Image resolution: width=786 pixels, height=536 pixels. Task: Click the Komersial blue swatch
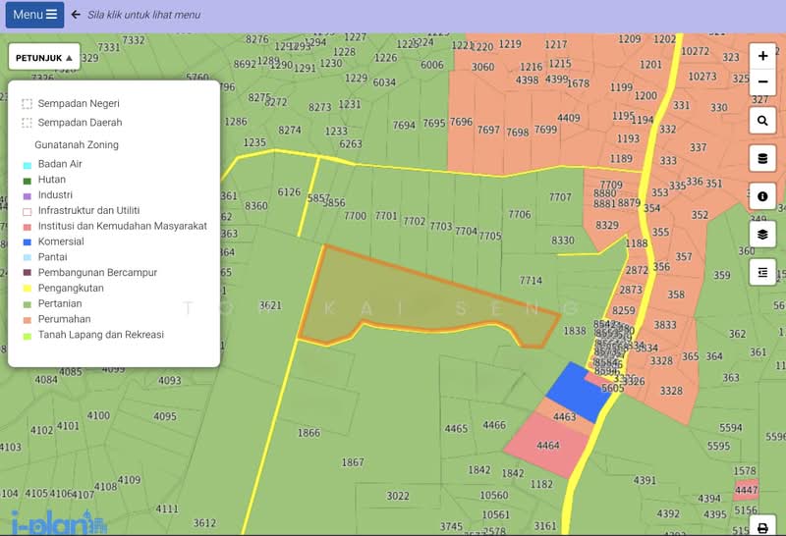28,242
